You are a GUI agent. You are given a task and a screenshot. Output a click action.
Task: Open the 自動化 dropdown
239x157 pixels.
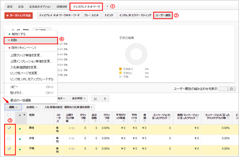[32, 107]
